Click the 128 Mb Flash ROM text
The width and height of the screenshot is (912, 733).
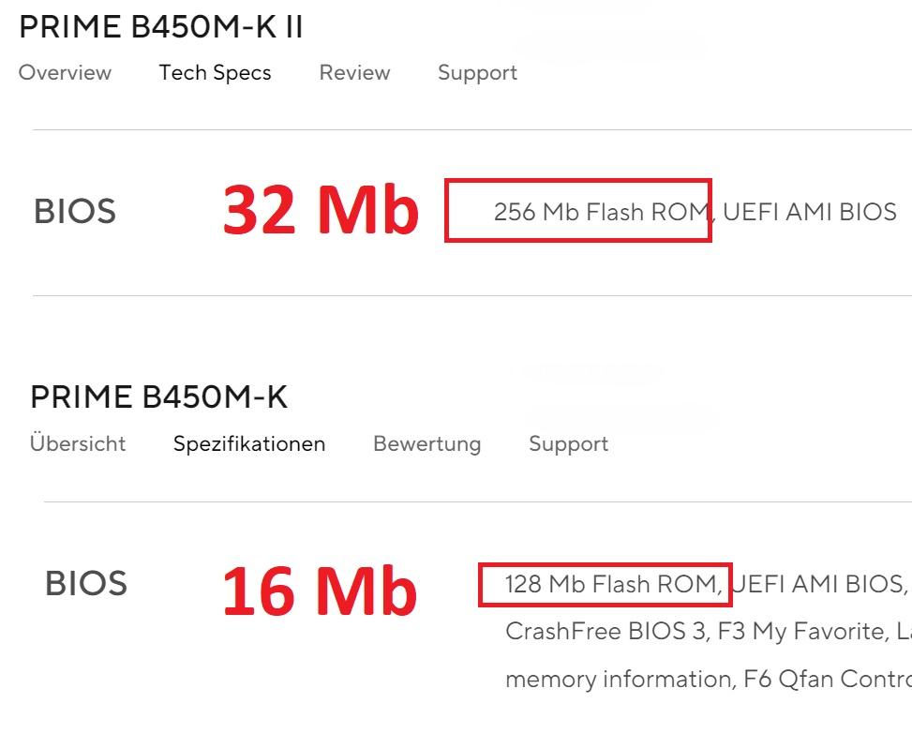pos(613,585)
